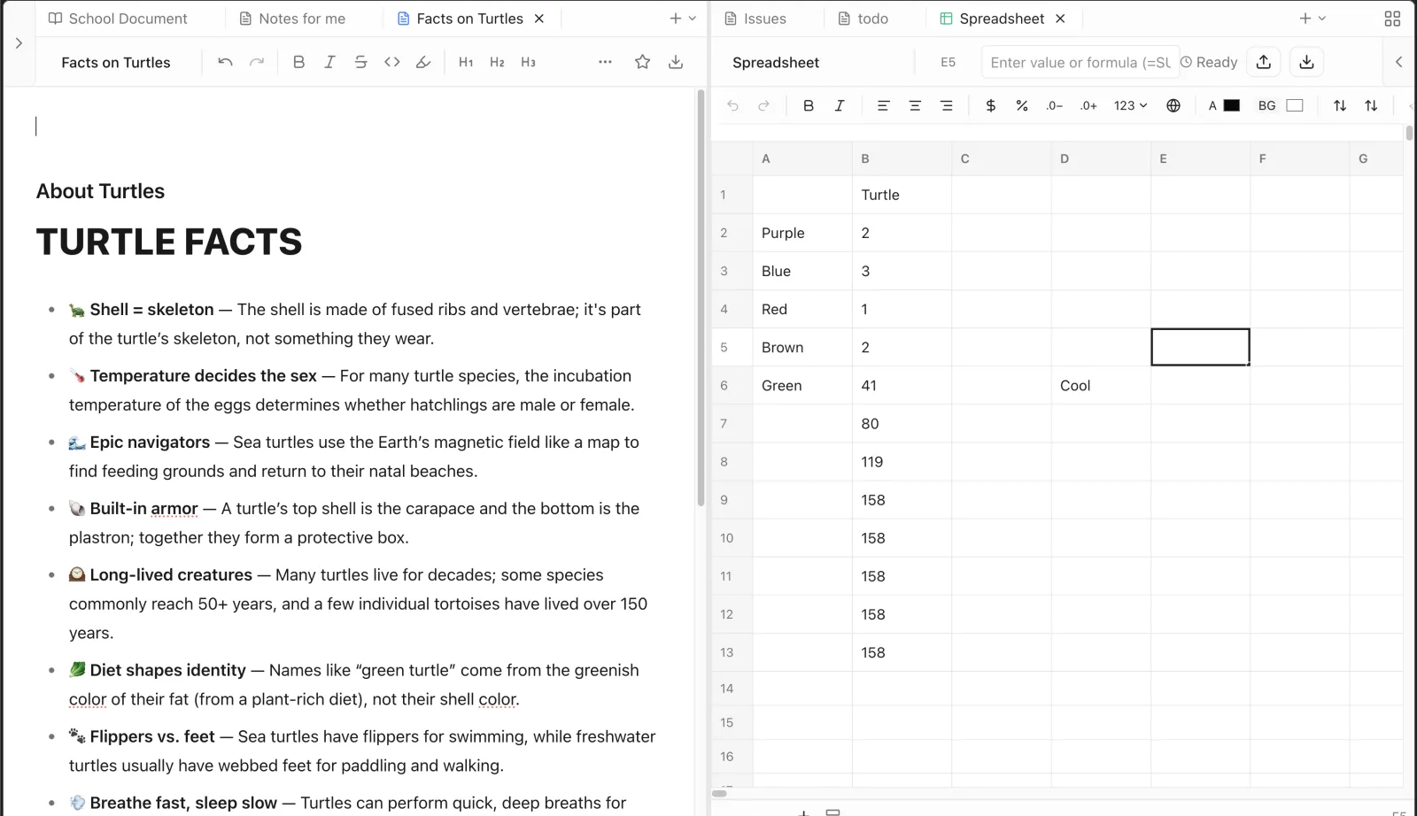
Task: Open the layout grid icon
Action: (x=1392, y=19)
